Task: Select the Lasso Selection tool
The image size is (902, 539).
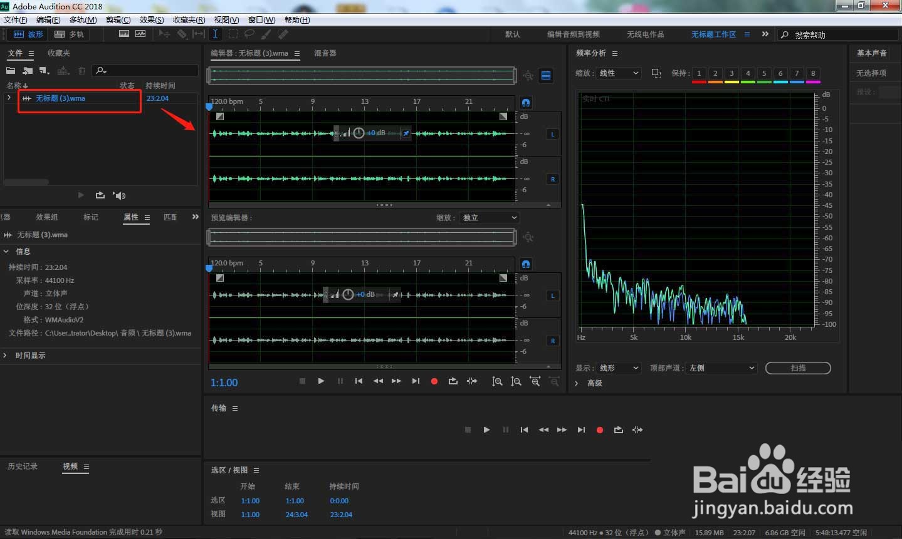Action: [249, 34]
